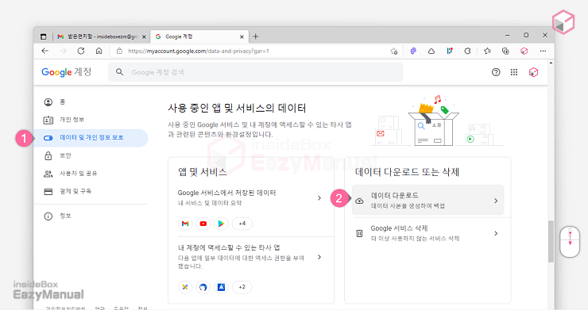Open Google 서비스 삭제 option
This screenshot has height=310, width=588.
(427, 233)
